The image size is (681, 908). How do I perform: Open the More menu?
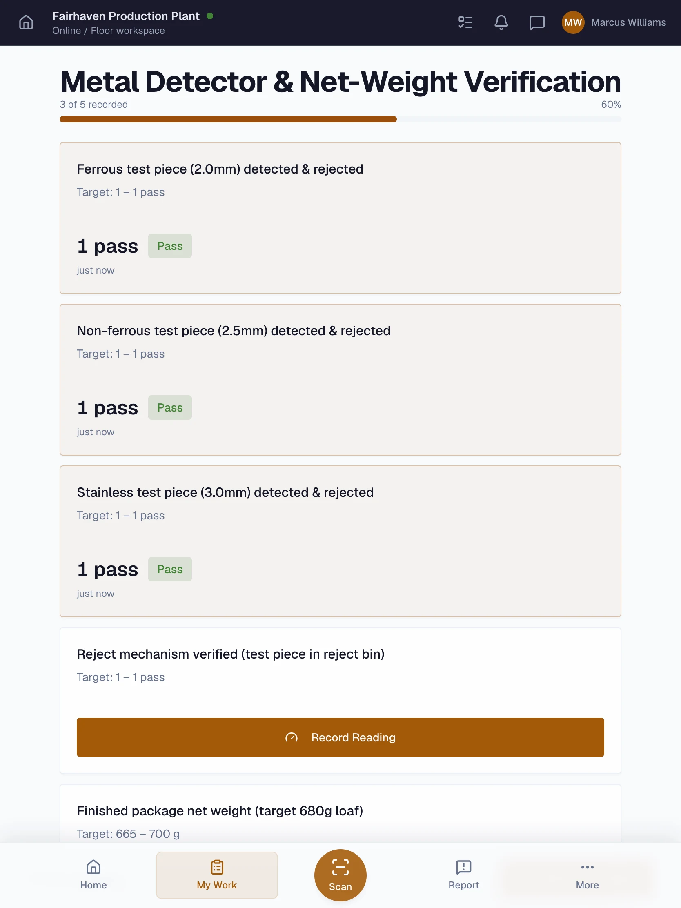click(x=587, y=875)
